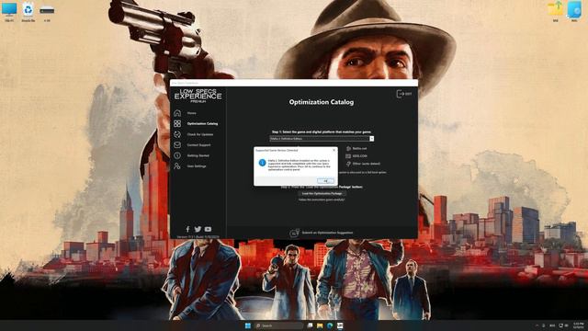Open the taskbar clock and date
This screenshot has height=331, width=588.
578,325
